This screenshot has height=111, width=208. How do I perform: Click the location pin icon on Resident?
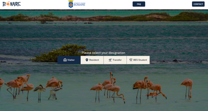(87, 60)
